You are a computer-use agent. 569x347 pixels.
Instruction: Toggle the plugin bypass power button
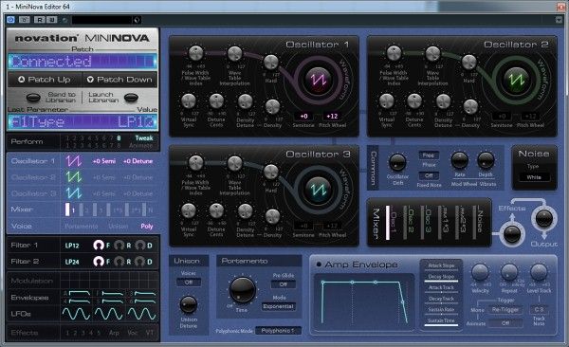tap(10, 20)
